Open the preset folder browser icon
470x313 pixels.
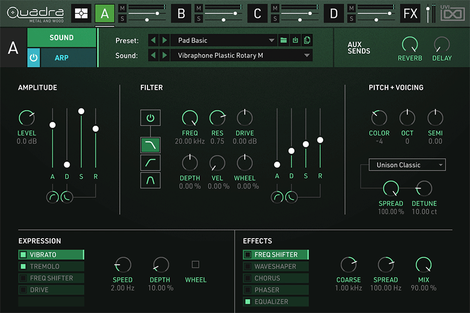tap(283, 40)
